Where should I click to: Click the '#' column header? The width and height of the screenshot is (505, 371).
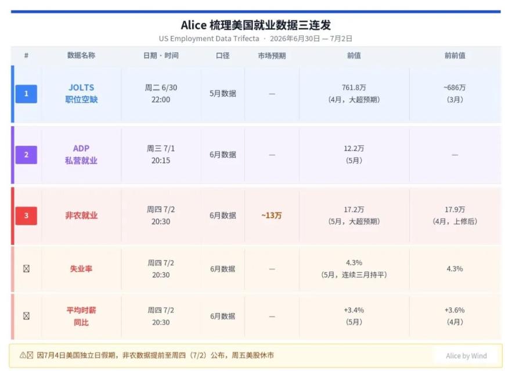point(26,55)
